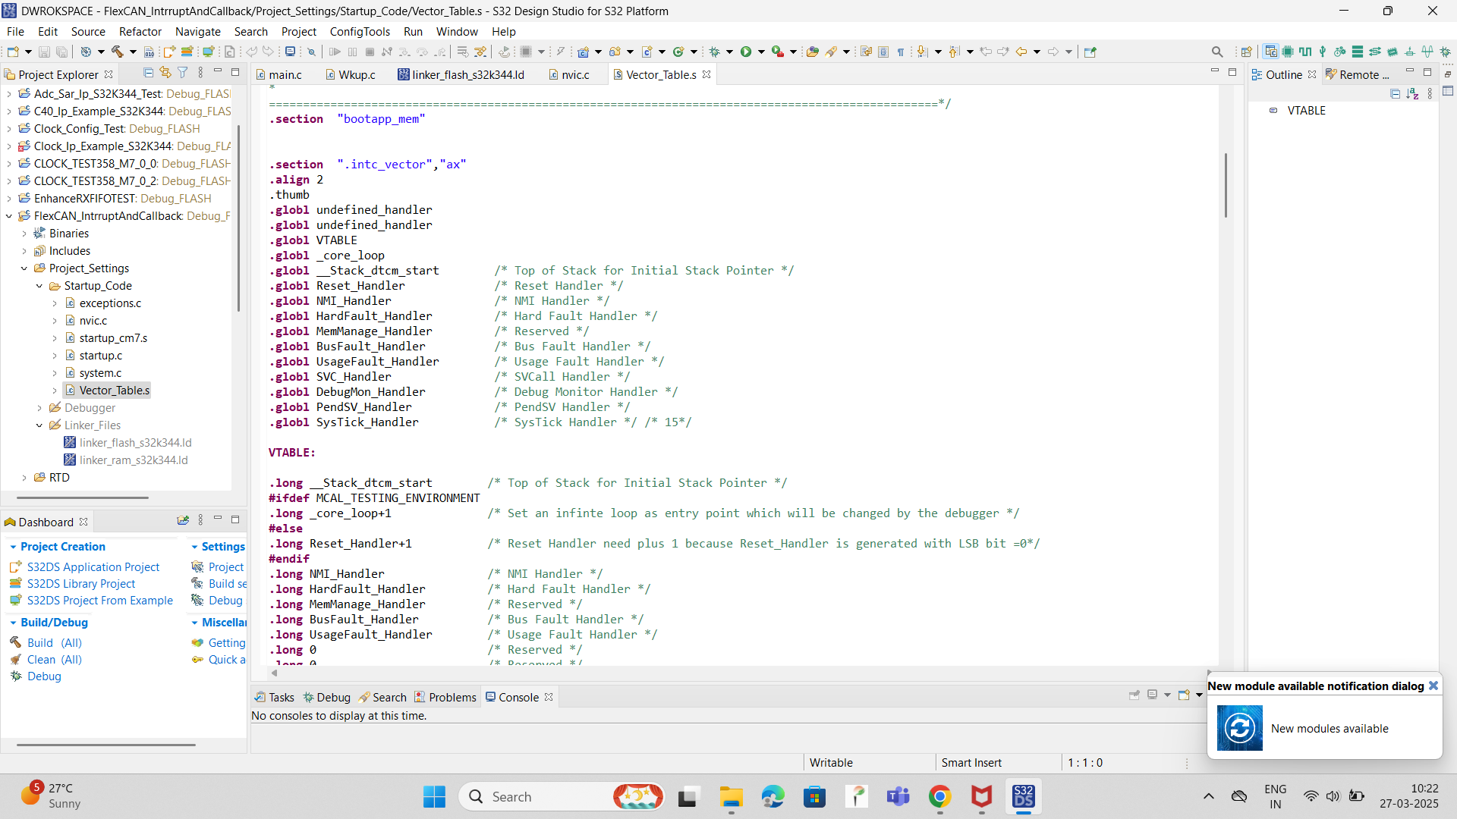The height and width of the screenshot is (819, 1457).
Task: Click the Clean (All) link in the Dashboard
Action: click(54, 660)
